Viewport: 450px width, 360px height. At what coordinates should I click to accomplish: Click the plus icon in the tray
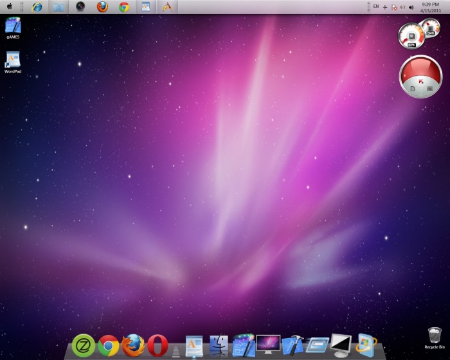(385, 7)
